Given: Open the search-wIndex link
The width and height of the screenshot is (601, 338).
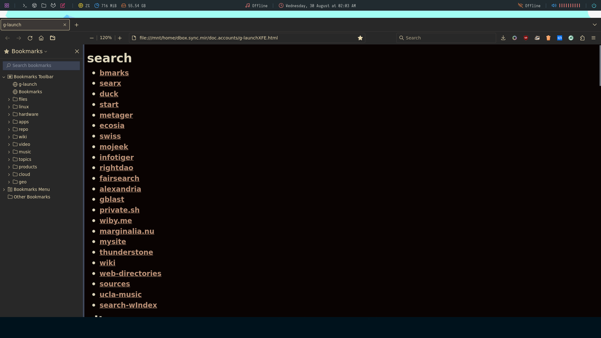Looking at the screenshot, I should pos(128,305).
